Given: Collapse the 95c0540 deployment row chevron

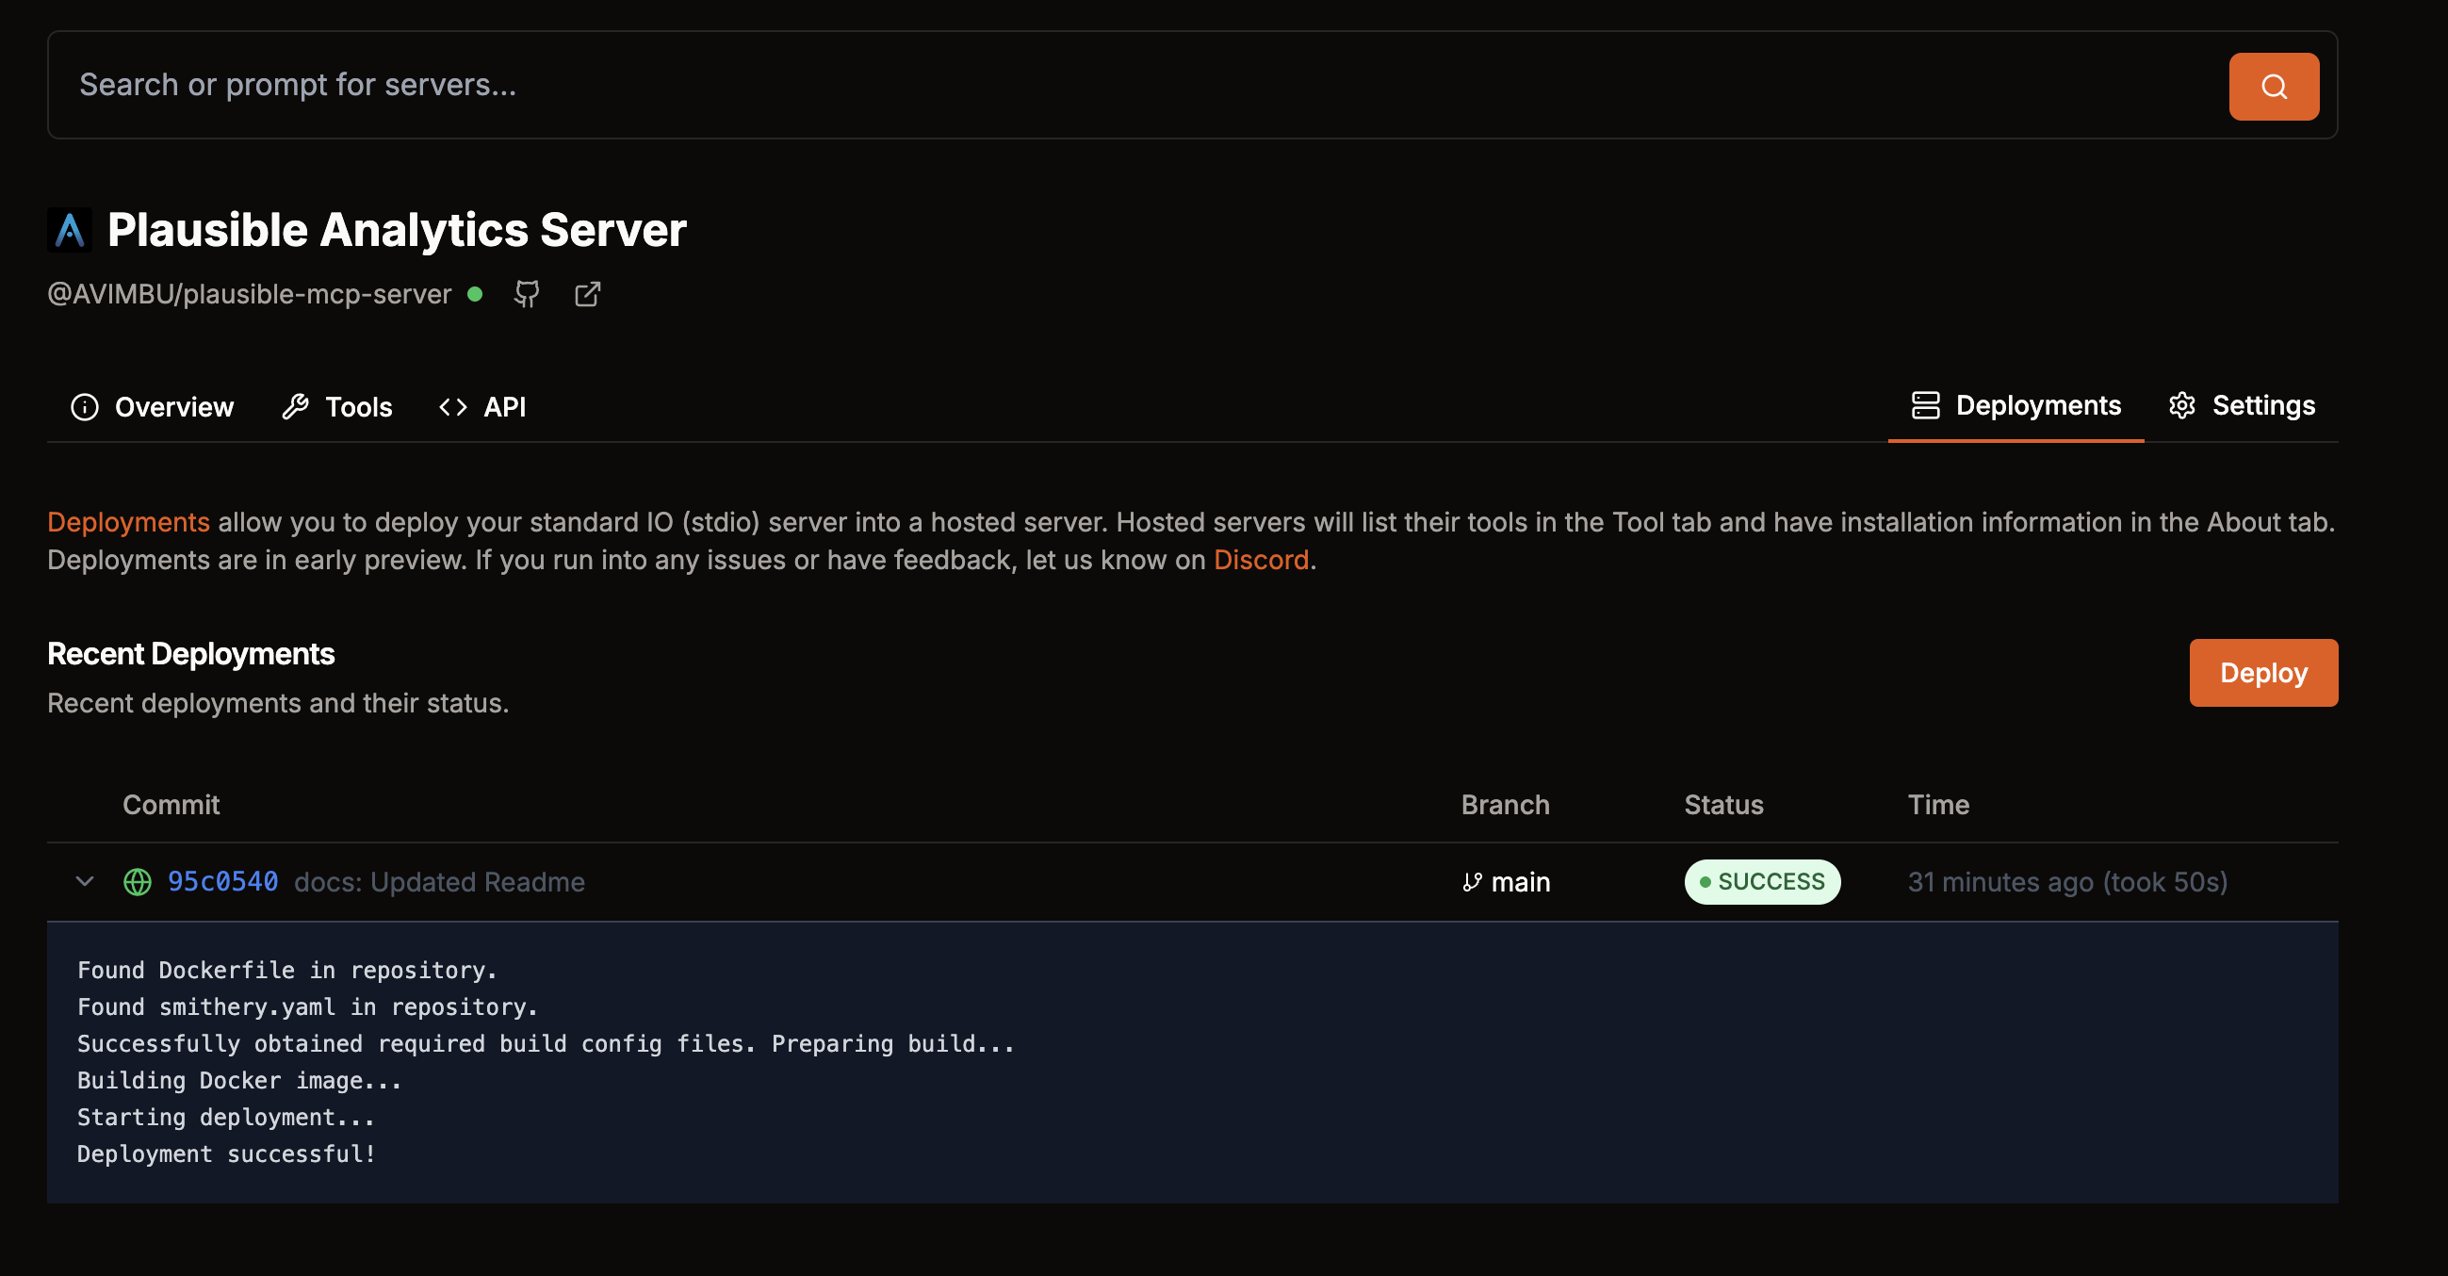Looking at the screenshot, I should click(85, 882).
